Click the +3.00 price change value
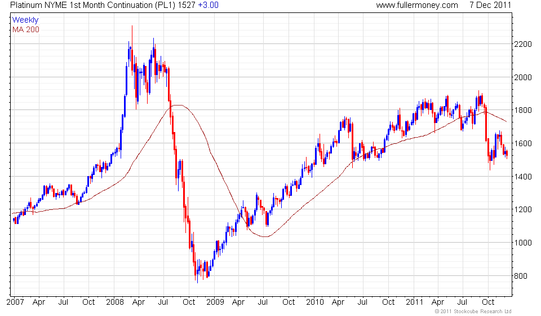The image size is (541, 316). point(208,5)
